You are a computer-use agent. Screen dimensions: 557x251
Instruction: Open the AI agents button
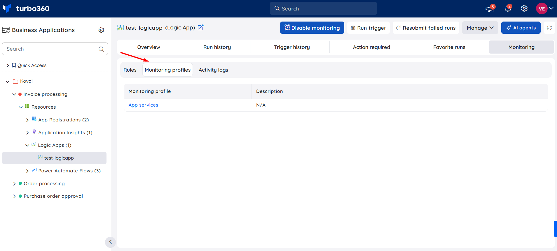(x=521, y=28)
